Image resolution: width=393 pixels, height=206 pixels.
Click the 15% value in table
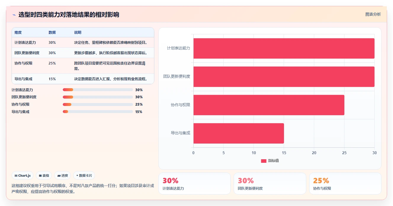pos(52,79)
